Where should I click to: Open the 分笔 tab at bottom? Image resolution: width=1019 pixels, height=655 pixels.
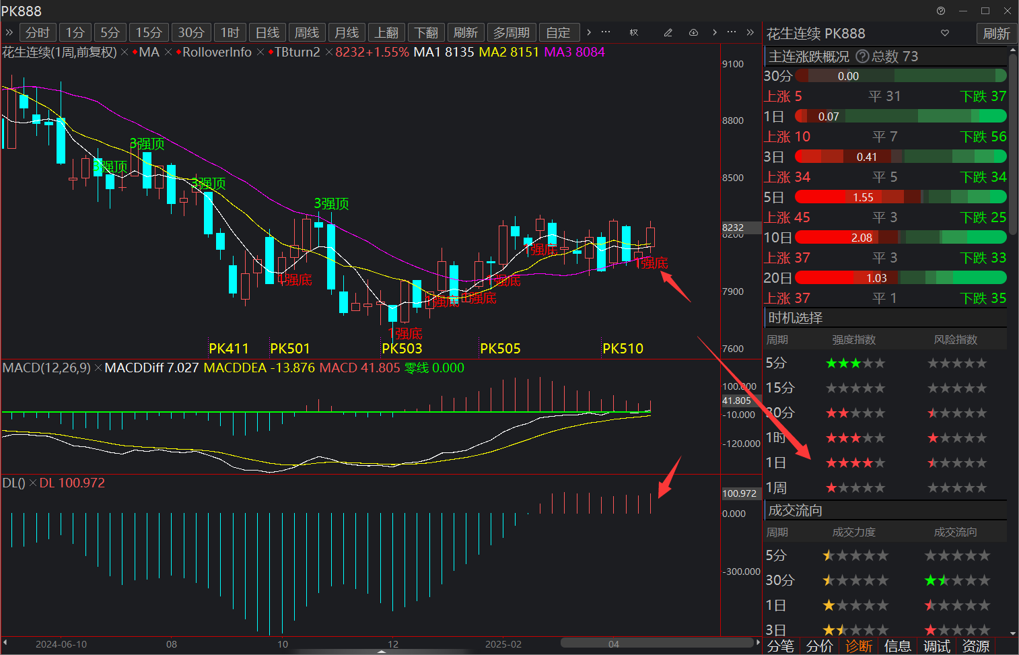(x=781, y=646)
